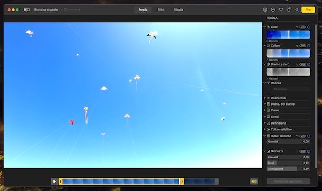
Task: Switch to the Ritaglia tab
Action: (178, 9)
